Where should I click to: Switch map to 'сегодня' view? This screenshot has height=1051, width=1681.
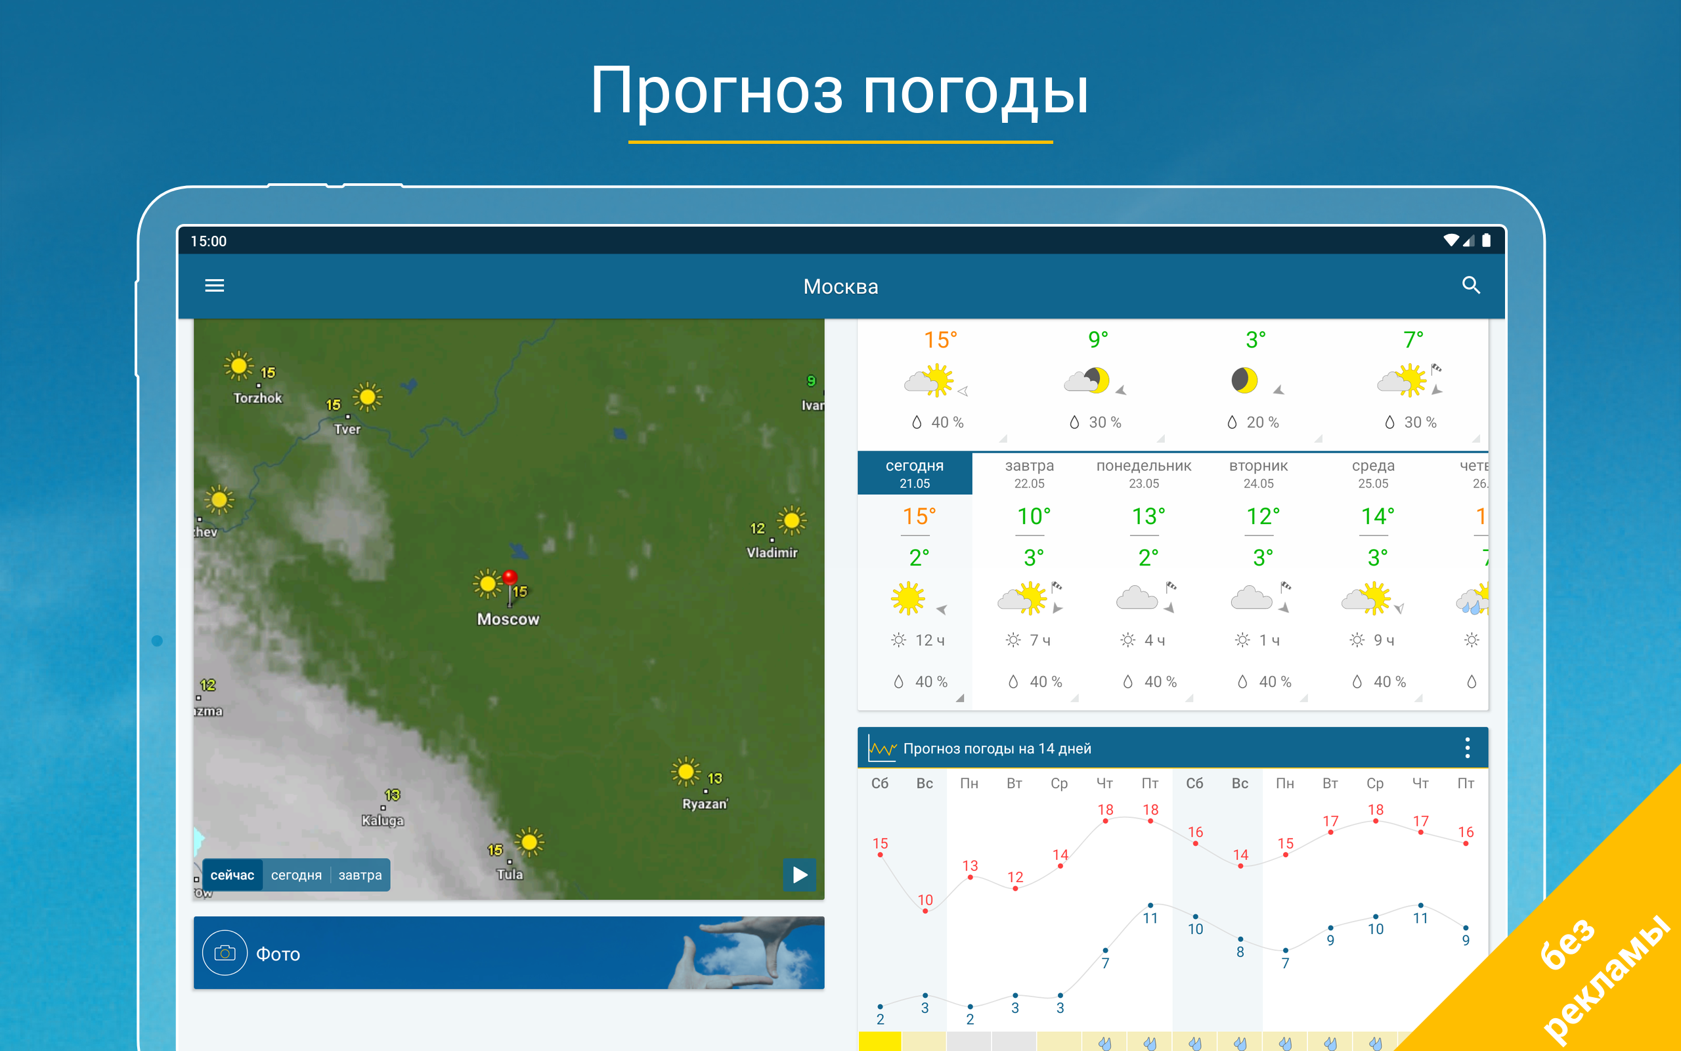click(296, 875)
